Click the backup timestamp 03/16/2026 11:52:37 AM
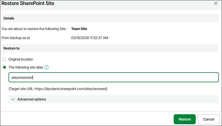 (x=90, y=38)
